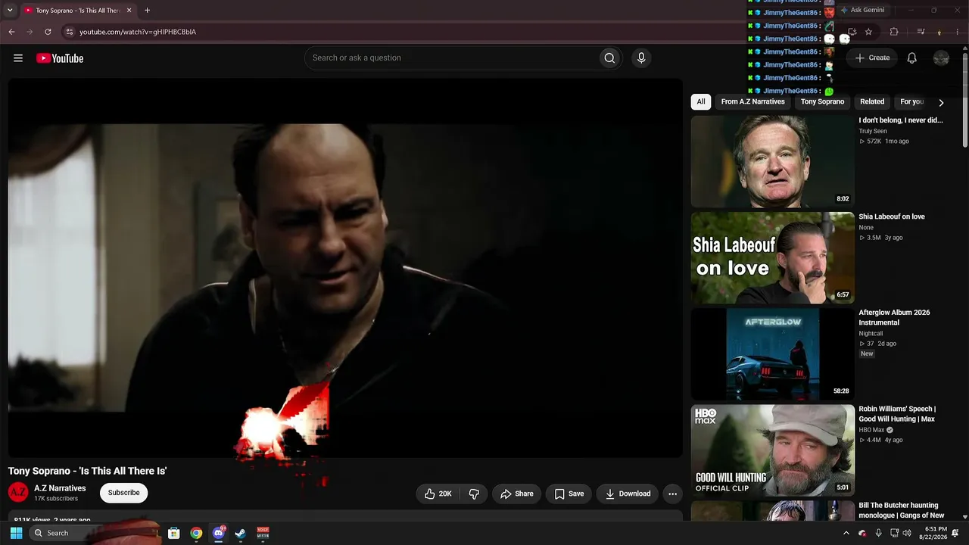Close the Tony Soprano tab
969x545 pixels.
coord(129,11)
